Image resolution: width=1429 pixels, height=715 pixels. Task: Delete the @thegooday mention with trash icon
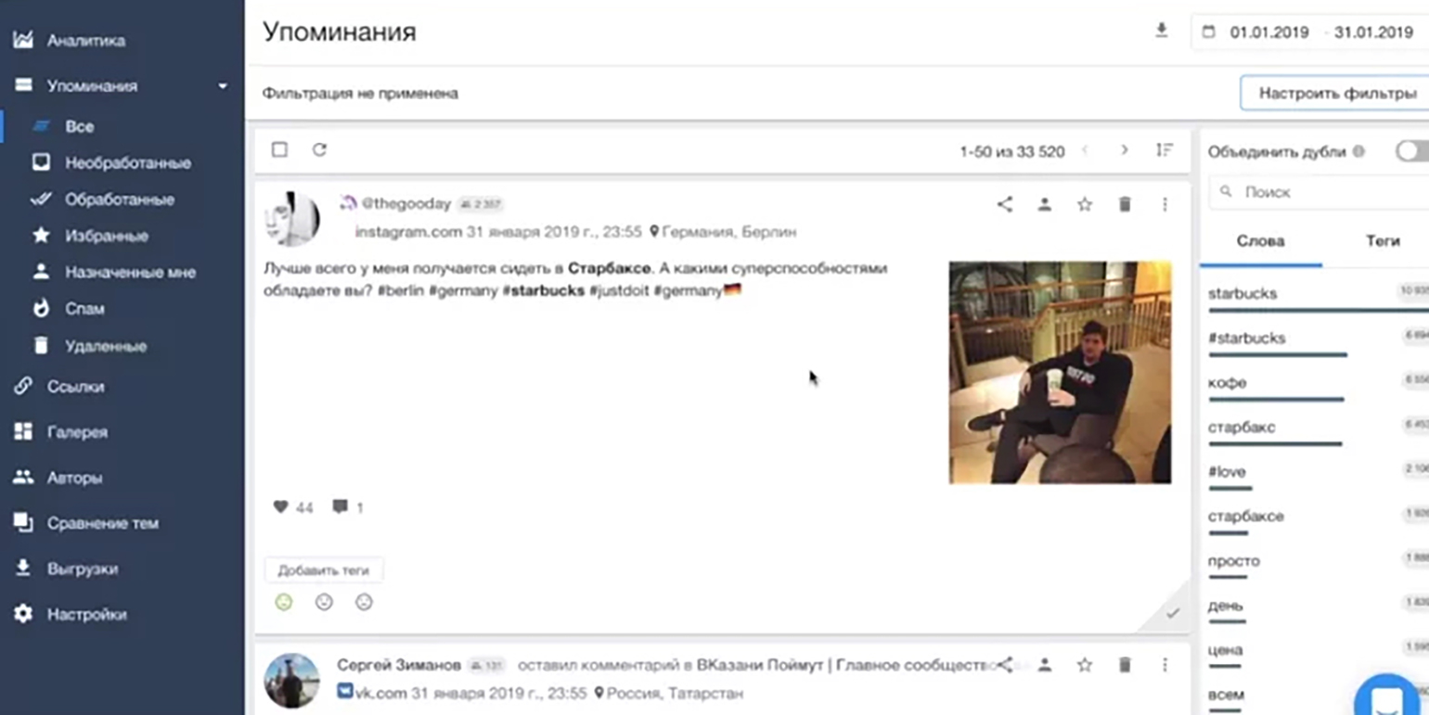pos(1125,204)
